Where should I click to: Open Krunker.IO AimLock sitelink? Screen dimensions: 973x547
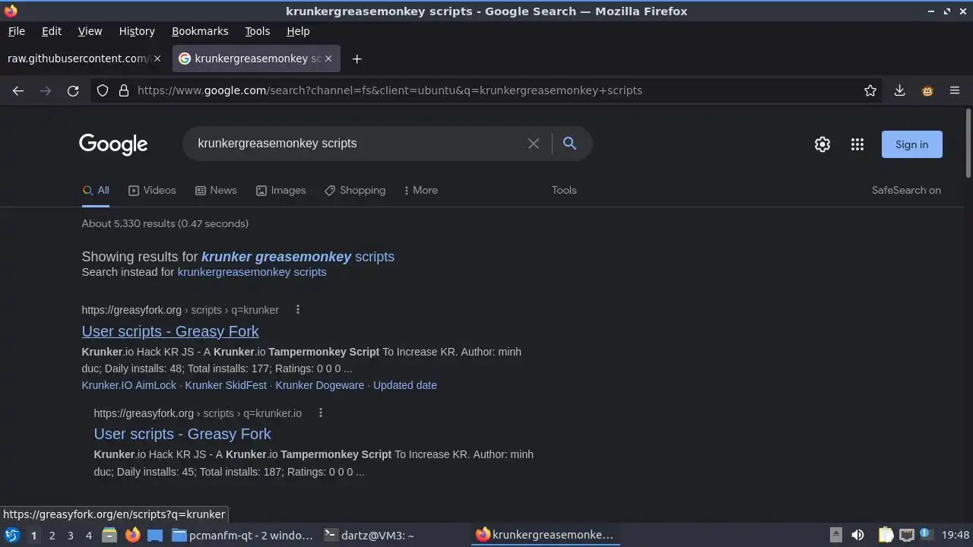[129, 385]
